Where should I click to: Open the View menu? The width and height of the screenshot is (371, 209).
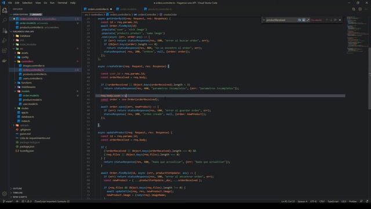tap(38, 3)
